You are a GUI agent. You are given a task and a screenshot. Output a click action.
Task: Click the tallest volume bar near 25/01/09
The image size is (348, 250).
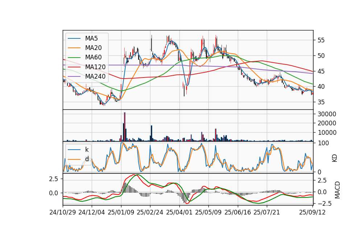125,127
